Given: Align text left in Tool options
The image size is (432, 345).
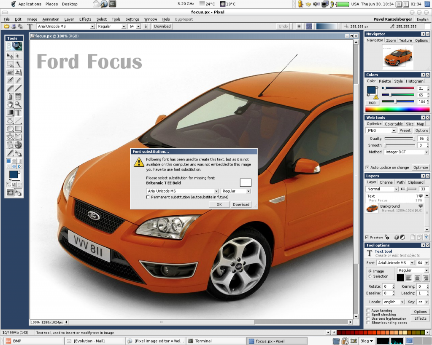Looking at the screenshot, I should [x=408, y=278].
